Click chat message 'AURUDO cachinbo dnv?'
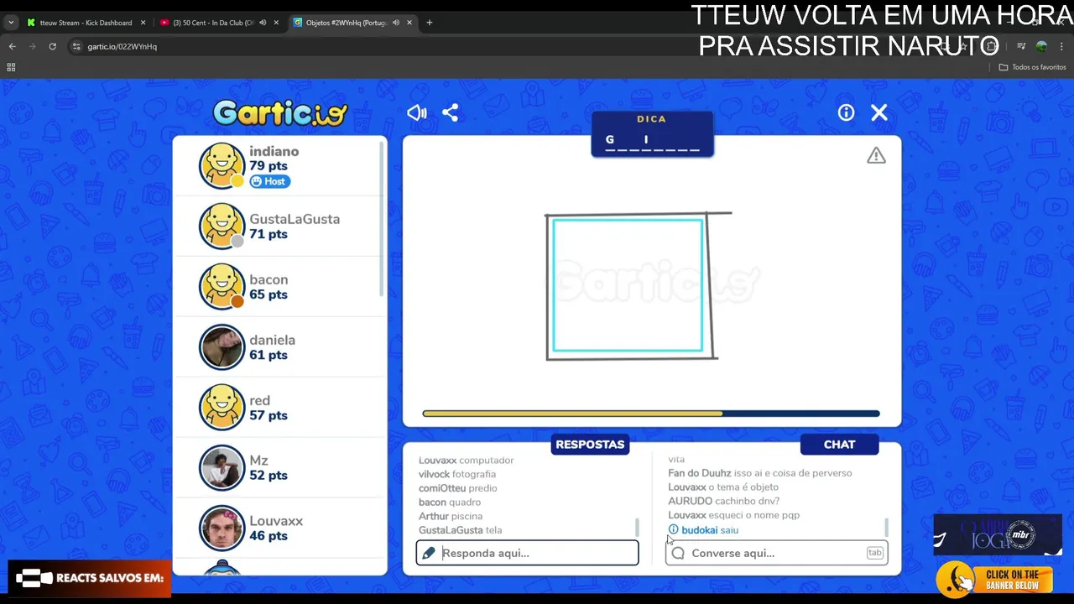 click(723, 501)
